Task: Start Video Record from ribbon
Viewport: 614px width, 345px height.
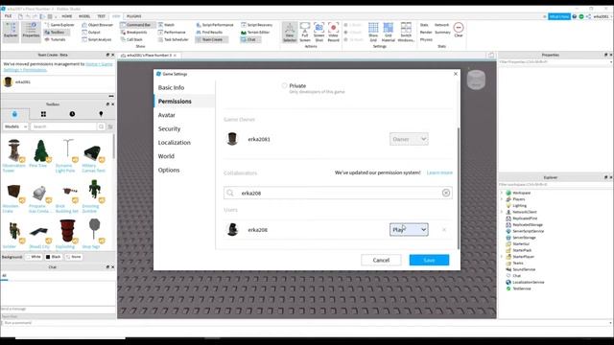Action: (333, 32)
